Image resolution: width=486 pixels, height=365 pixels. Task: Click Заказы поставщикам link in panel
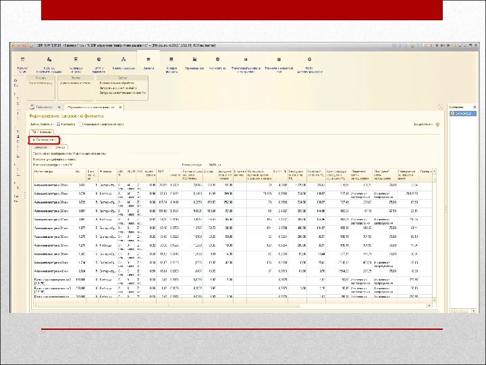point(41,82)
